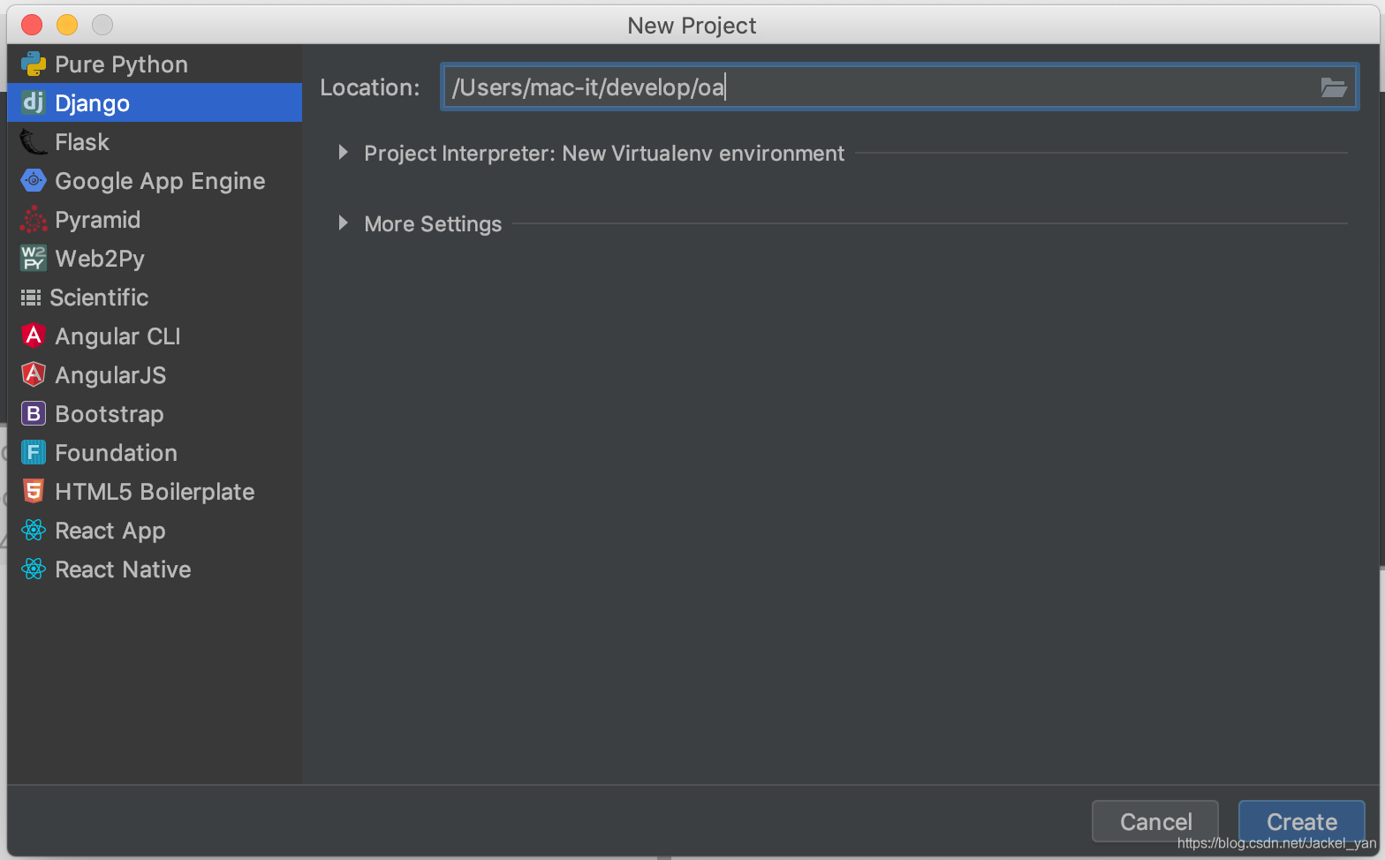Screen dimensions: 1385x860
Task: Click the Foundation F icon
Action: click(x=34, y=452)
